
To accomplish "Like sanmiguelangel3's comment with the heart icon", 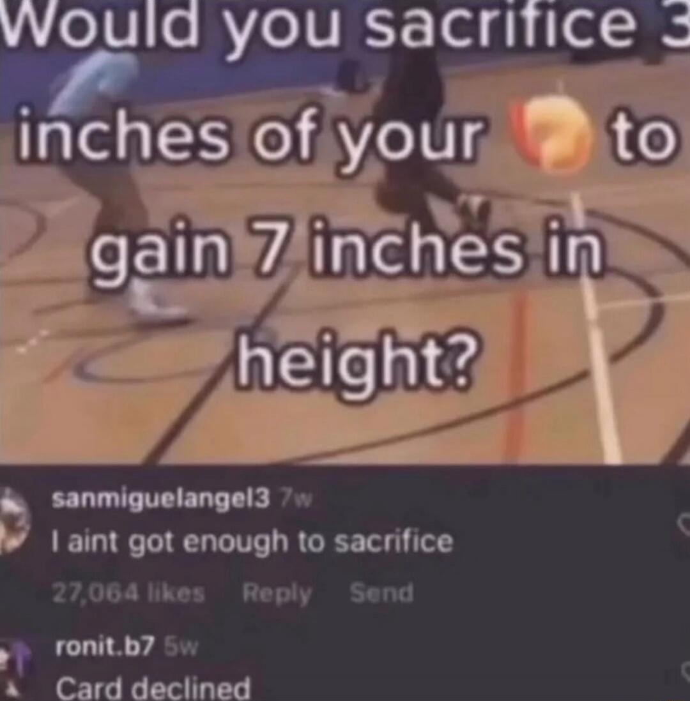I will click(x=684, y=524).
